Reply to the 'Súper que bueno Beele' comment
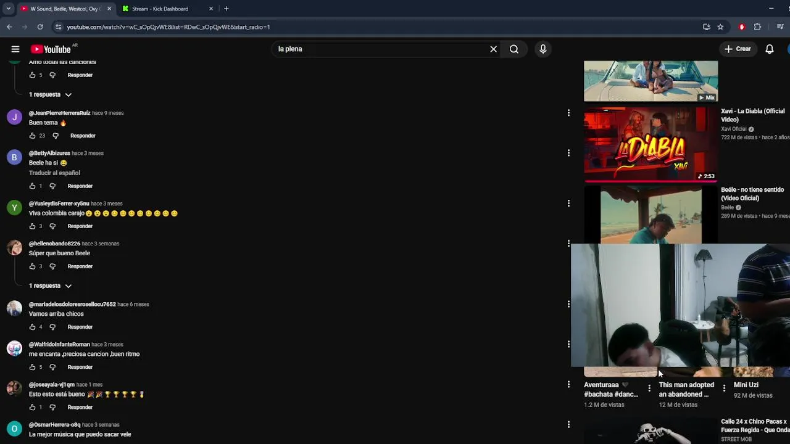790x444 pixels. click(80, 266)
